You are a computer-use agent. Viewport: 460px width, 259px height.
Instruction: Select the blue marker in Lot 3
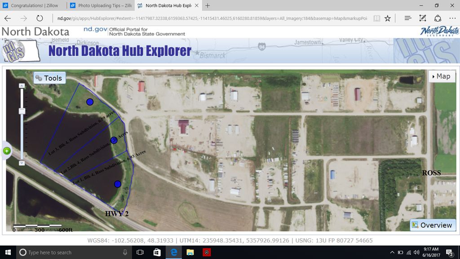90,102
